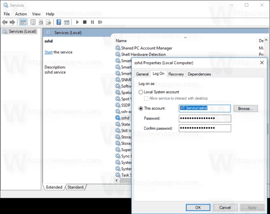Click the Confirm password field

coord(205,128)
